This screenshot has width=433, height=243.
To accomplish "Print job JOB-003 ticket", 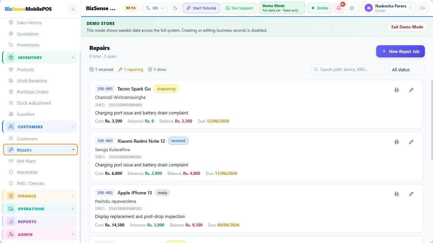I will pos(396,142).
